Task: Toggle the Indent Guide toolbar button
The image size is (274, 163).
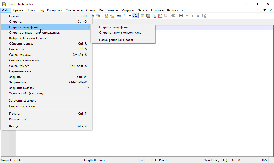Action: tap(135, 16)
